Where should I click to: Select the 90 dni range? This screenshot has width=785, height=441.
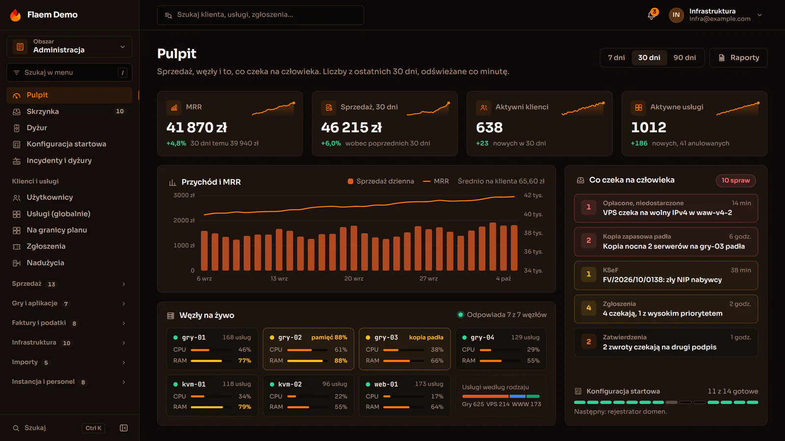pos(685,58)
